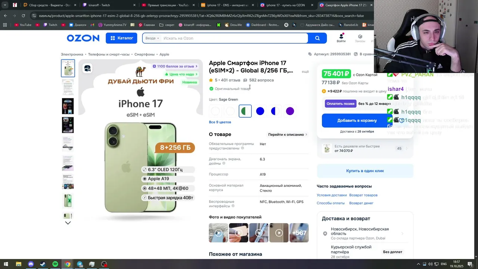The height and width of the screenshot is (269, 478).
Task: Reload the page with the browser refresh icon
Action: click(23, 16)
